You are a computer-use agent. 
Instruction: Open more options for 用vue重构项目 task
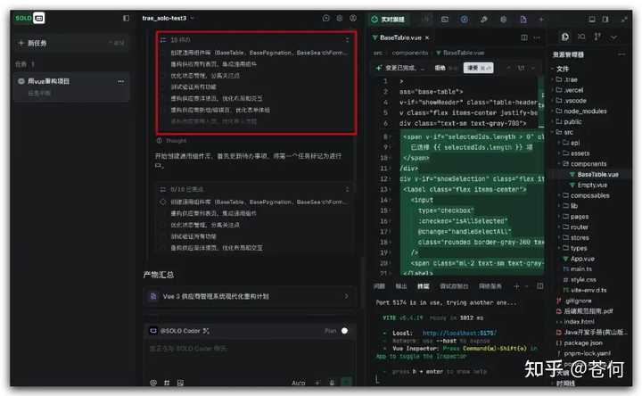pos(122,81)
